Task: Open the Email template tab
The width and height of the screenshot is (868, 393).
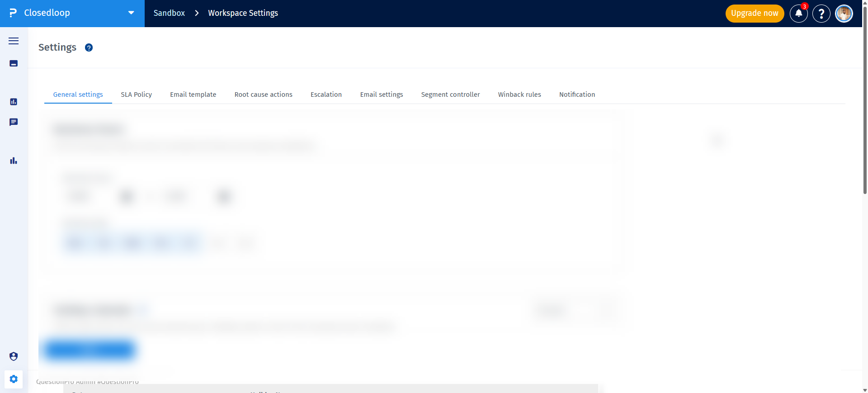Action: click(193, 95)
